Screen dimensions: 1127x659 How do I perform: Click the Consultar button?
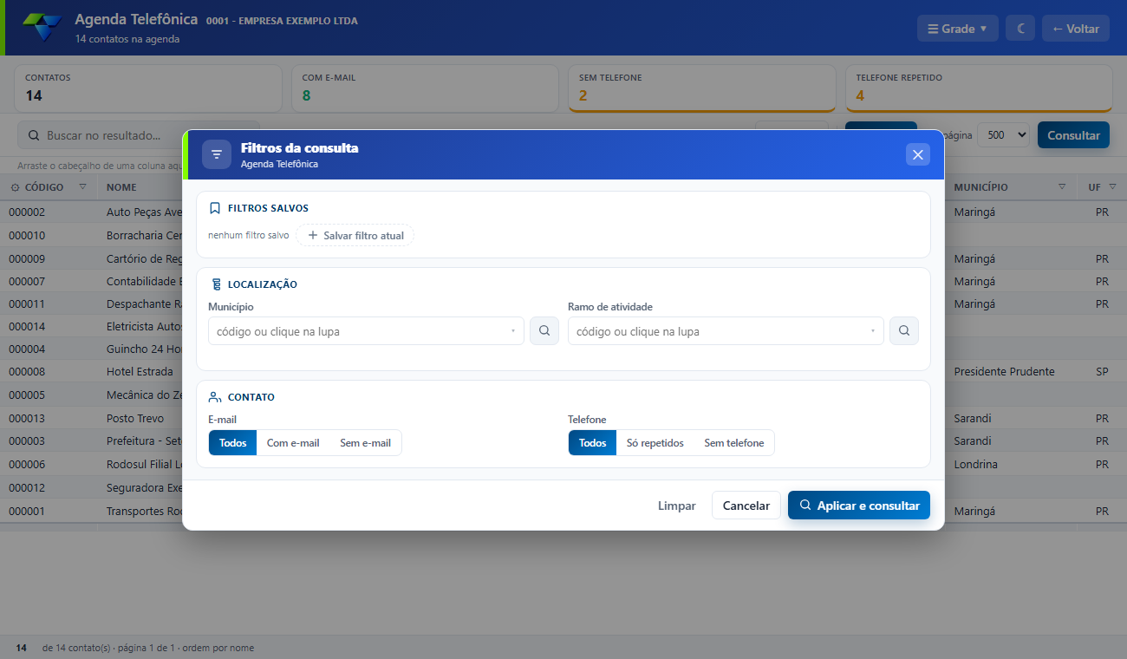tap(1073, 135)
